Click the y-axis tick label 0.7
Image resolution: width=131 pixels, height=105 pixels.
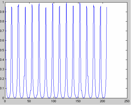[x=2, y=31]
